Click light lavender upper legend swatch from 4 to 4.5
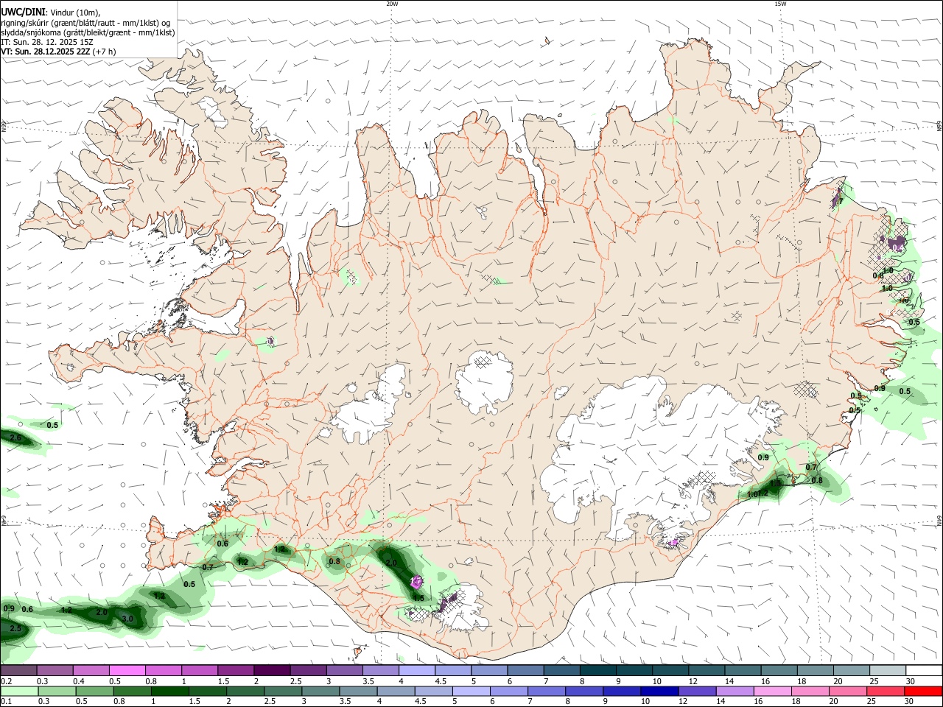 (x=417, y=670)
